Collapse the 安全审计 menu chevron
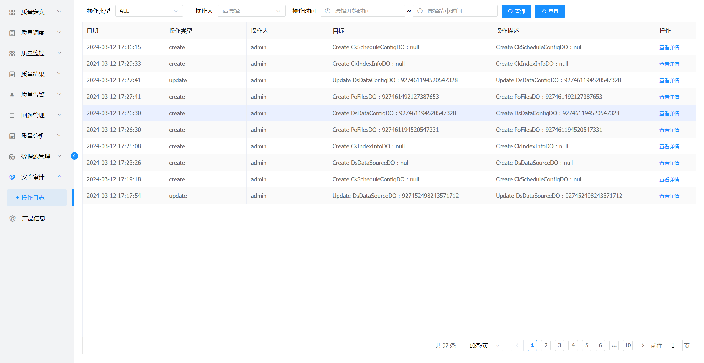The width and height of the screenshot is (704, 363). (59, 177)
